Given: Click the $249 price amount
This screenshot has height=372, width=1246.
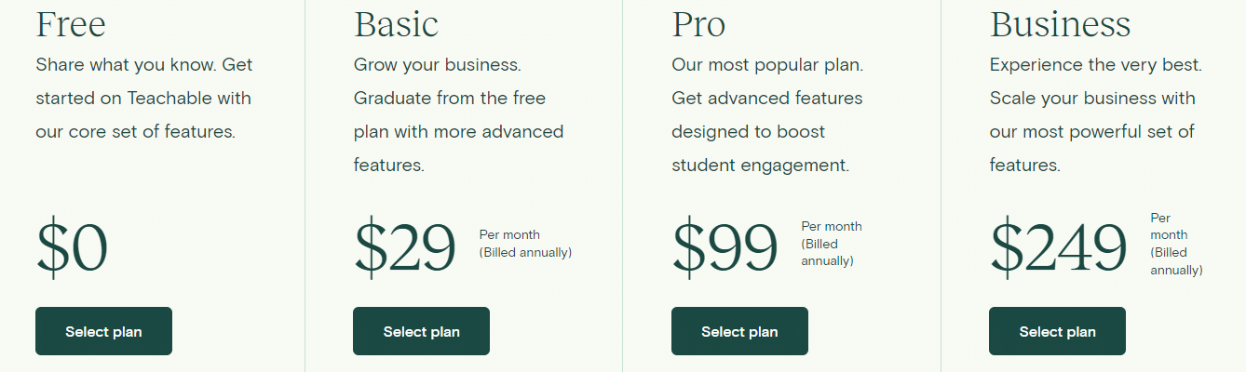Looking at the screenshot, I should coord(1058,247).
